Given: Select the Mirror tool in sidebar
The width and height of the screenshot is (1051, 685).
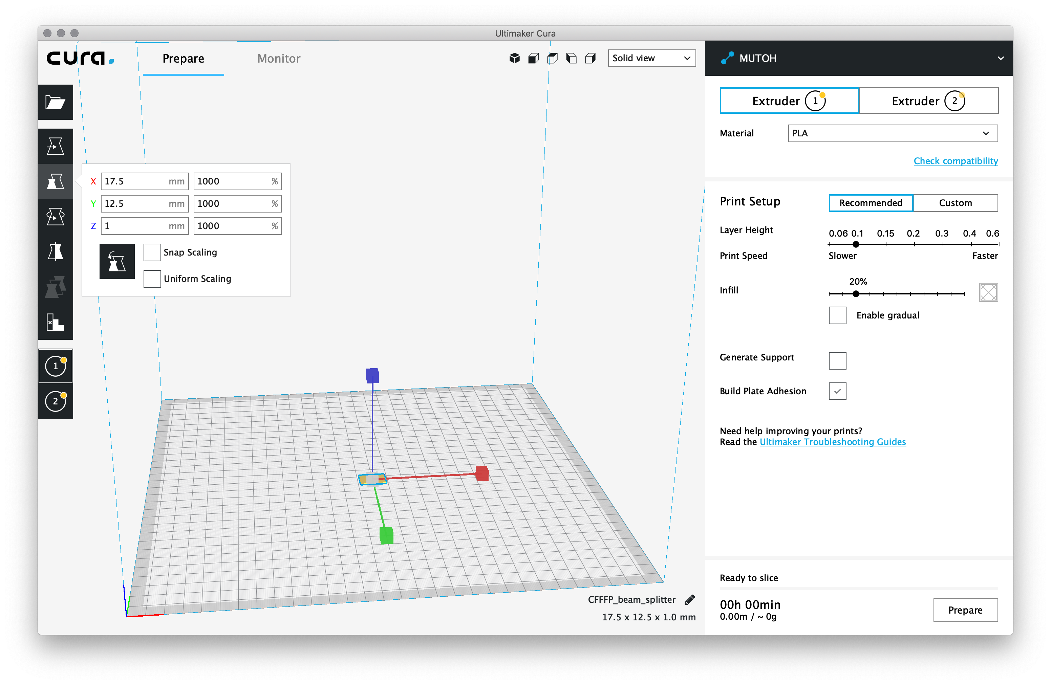Looking at the screenshot, I should [55, 251].
